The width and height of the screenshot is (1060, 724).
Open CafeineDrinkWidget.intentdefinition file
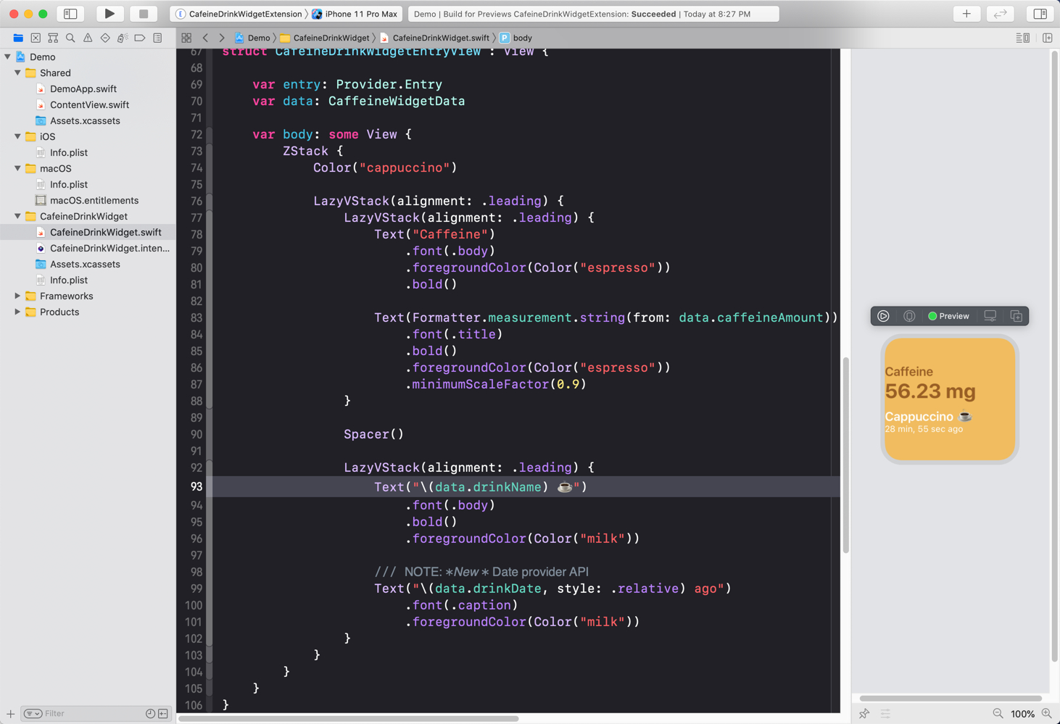pos(109,248)
